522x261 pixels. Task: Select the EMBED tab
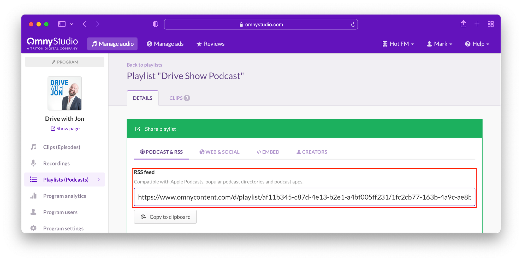pos(268,152)
